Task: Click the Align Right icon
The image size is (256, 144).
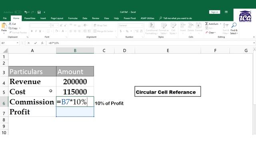Action: click(x=79, y=31)
